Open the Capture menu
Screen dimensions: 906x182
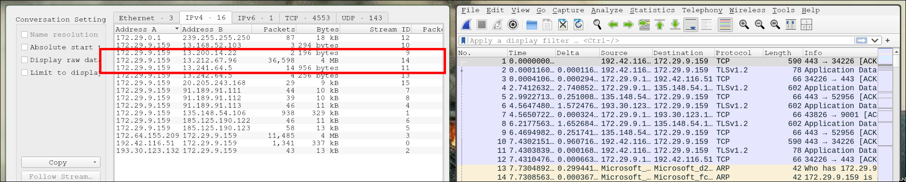point(568,10)
